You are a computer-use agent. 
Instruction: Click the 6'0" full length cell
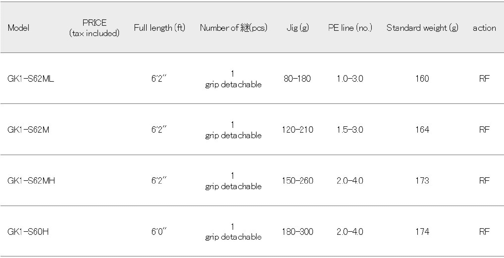159,232
